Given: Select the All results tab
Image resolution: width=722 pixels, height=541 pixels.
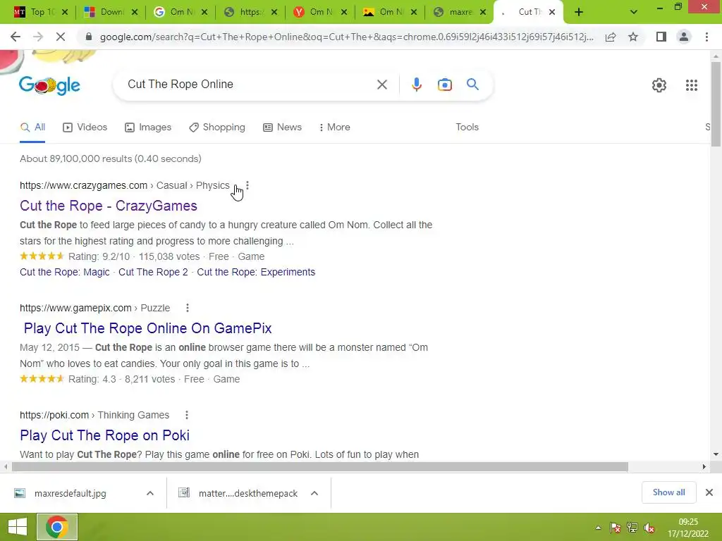Looking at the screenshot, I should point(32,127).
